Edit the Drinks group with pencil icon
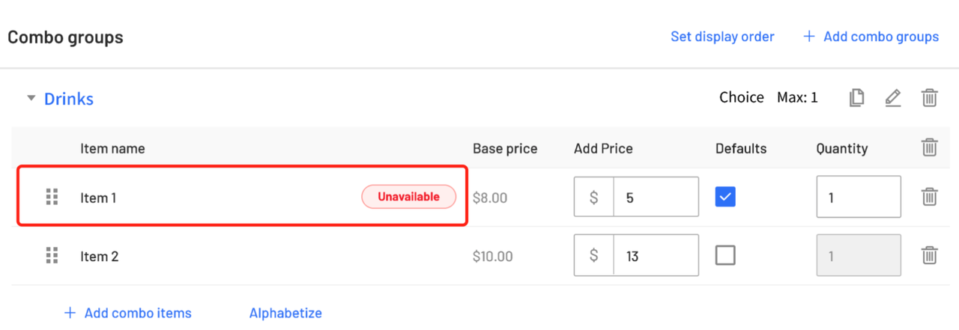The width and height of the screenshot is (959, 330). [892, 97]
